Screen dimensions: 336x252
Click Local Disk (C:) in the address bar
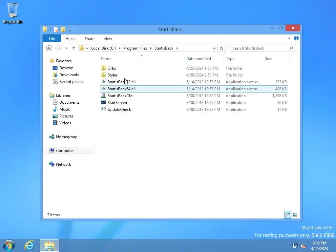click(103, 48)
